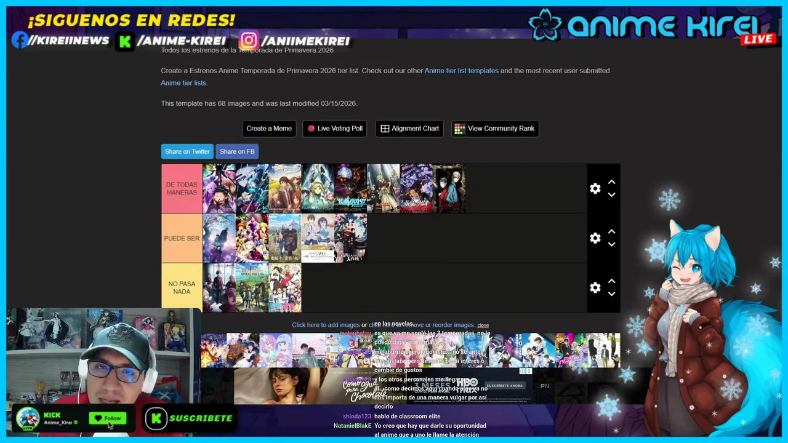Click the Como agua para Chocolate ad banner
The width and height of the screenshot is (788, 443).
[x=320, y=386]
